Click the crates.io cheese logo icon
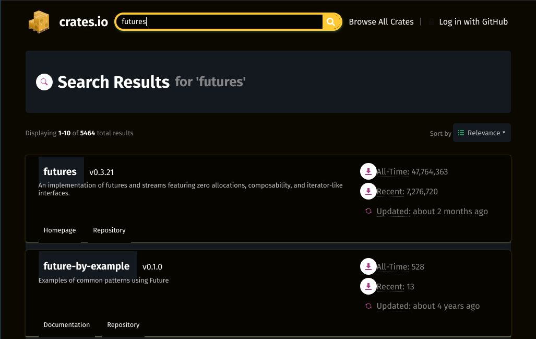Viewport: 536px width, 339px height. (x=39, y=22)
